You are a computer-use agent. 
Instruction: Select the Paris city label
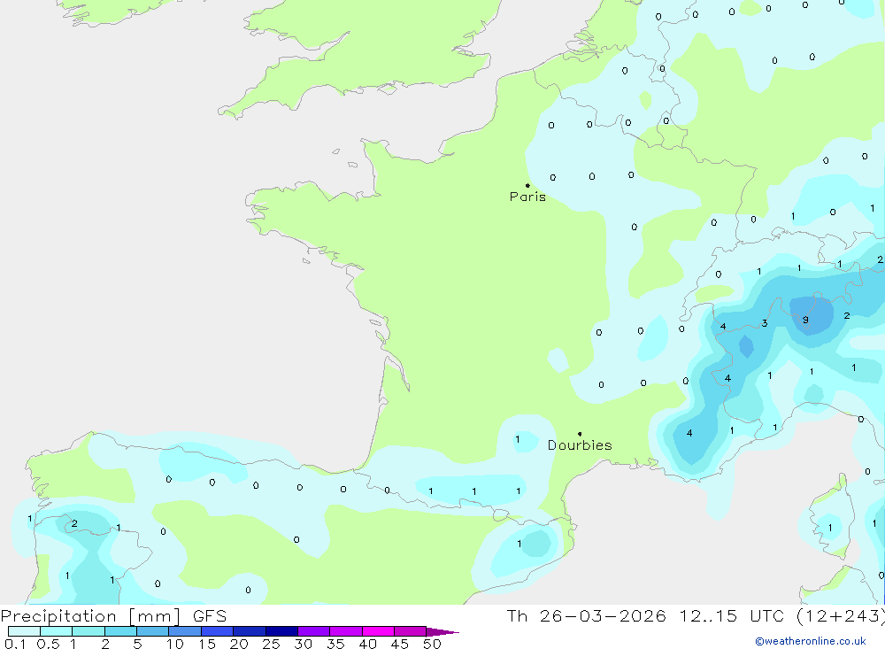point(527,197)
